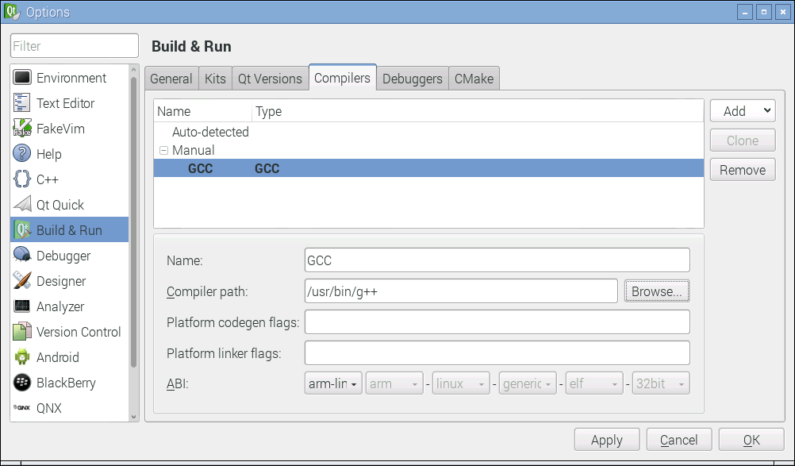795x466 pixels.
Task: Switch to the Qt Versions tab
Action: point(269,78)
